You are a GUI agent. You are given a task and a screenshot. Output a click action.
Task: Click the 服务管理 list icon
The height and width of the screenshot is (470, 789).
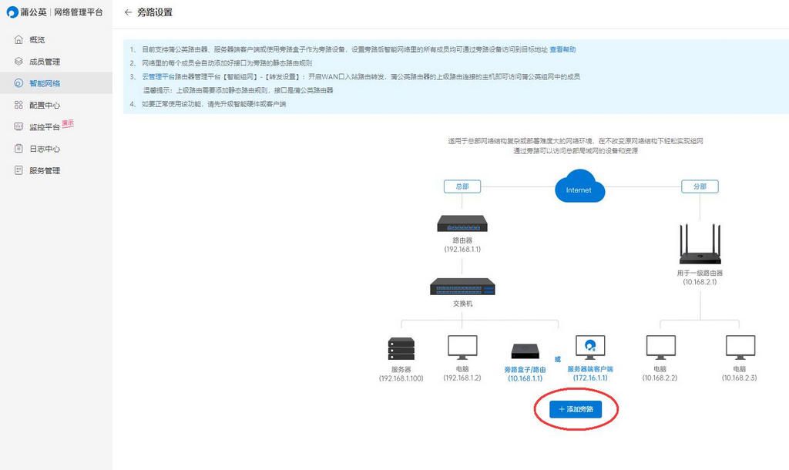pos(18,170)
